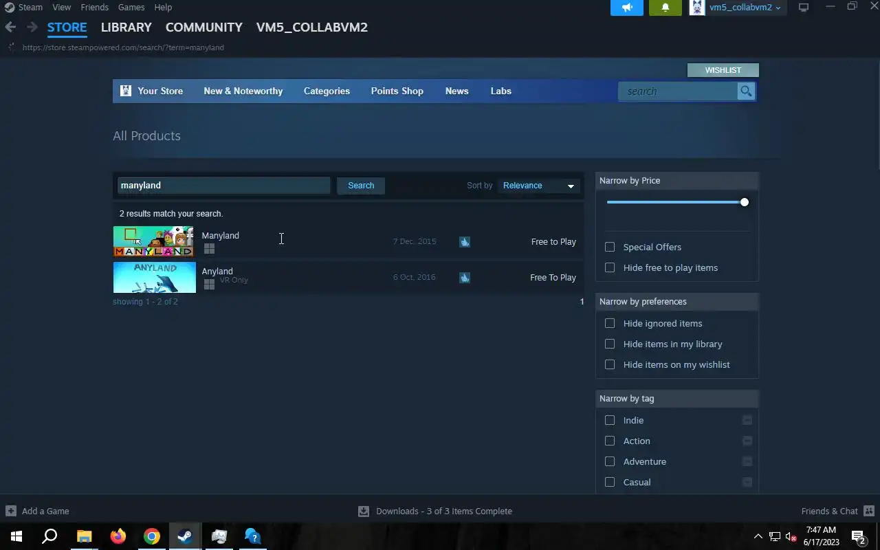
Task: Open the Labs link
Action: (x=500, y=91)
